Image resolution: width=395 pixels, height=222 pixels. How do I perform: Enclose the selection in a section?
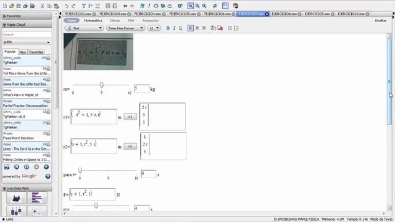[108, 6]
